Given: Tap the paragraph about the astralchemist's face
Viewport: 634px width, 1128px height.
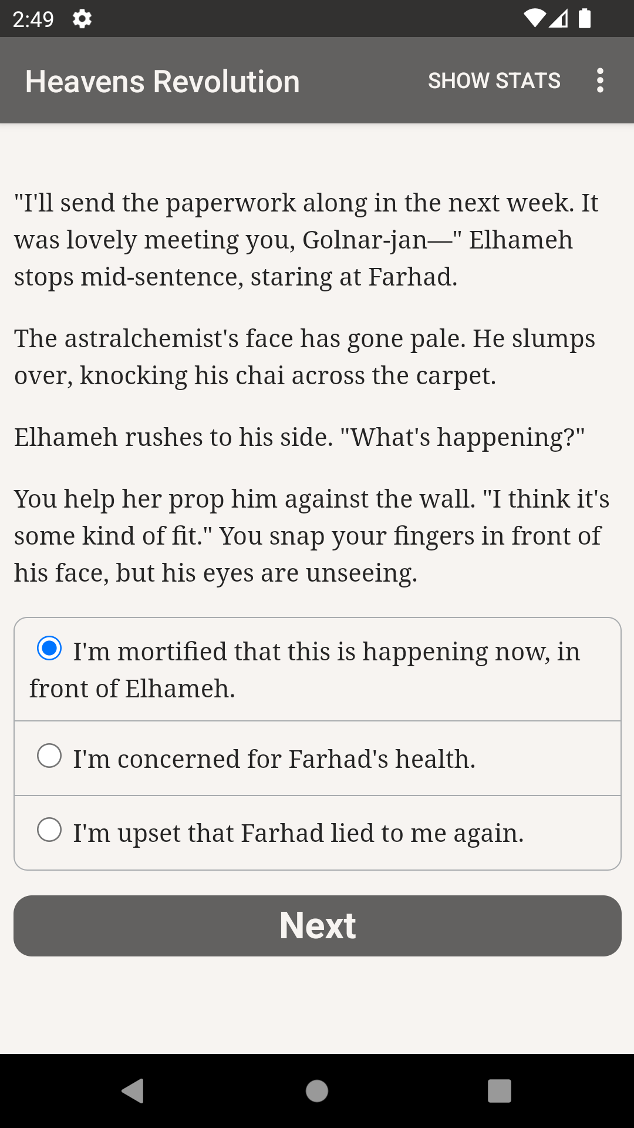Looking at the screenshot, I should click(305, 357).
